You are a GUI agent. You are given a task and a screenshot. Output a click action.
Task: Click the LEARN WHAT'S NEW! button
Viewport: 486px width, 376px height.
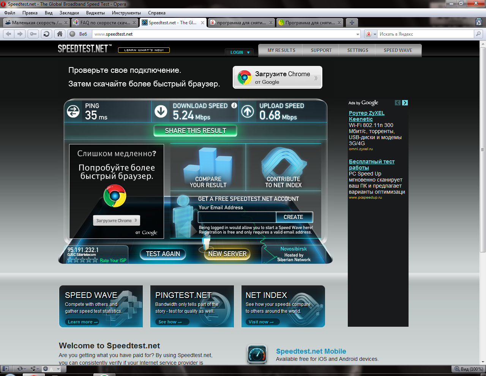click(x=144, y=50)
